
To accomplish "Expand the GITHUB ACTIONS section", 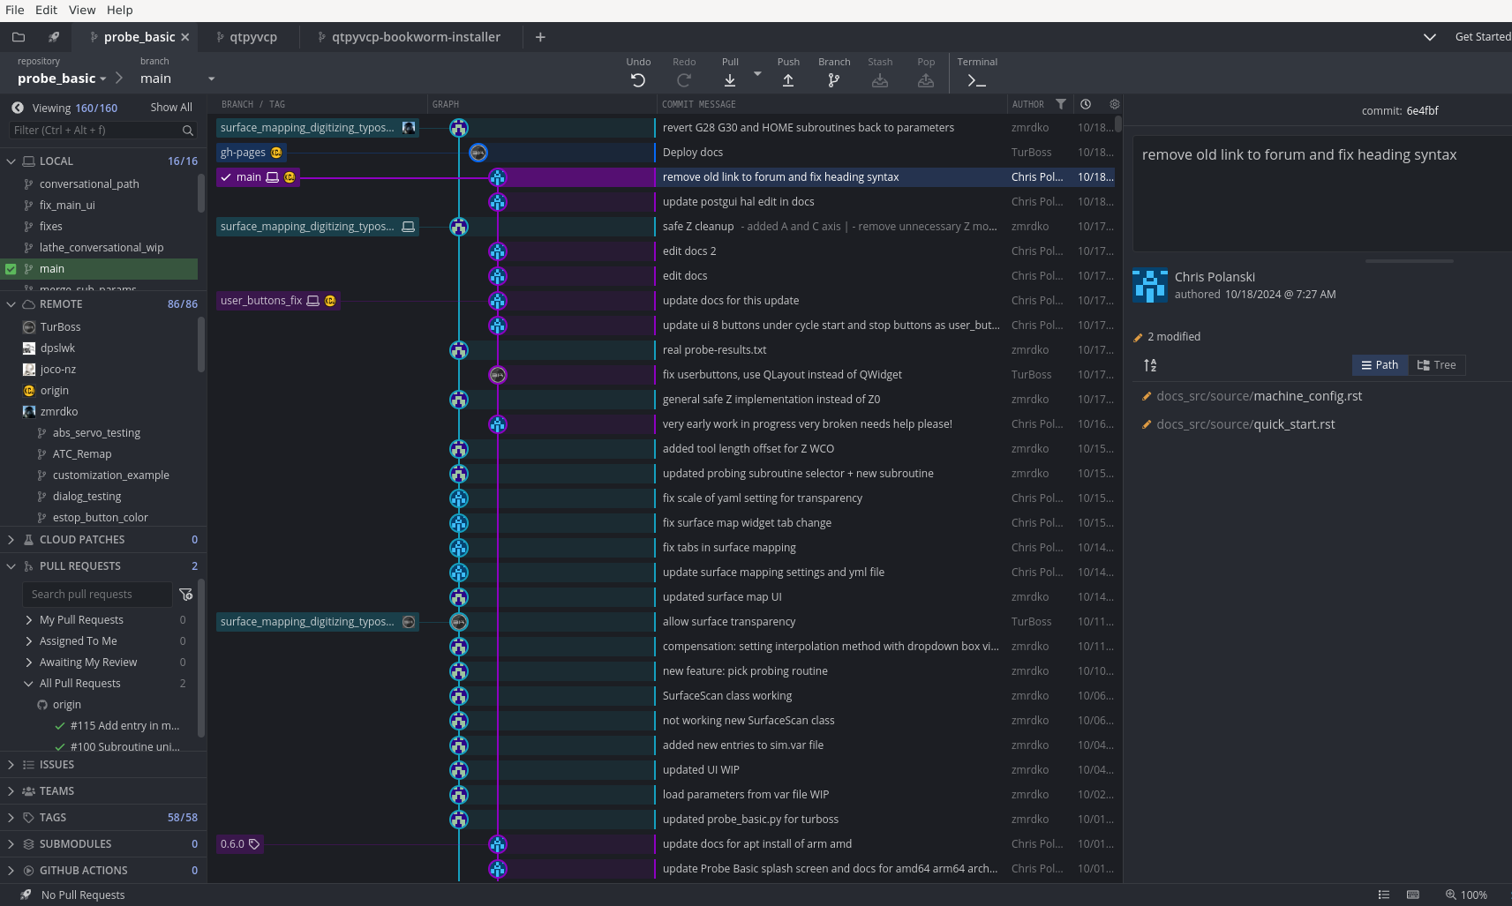I will click(11, 871).
